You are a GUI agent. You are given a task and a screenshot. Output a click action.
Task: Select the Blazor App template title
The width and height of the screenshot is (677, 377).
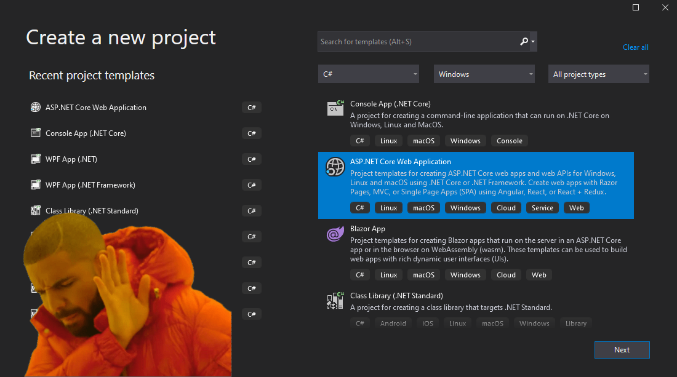click(x=367, y=229)
